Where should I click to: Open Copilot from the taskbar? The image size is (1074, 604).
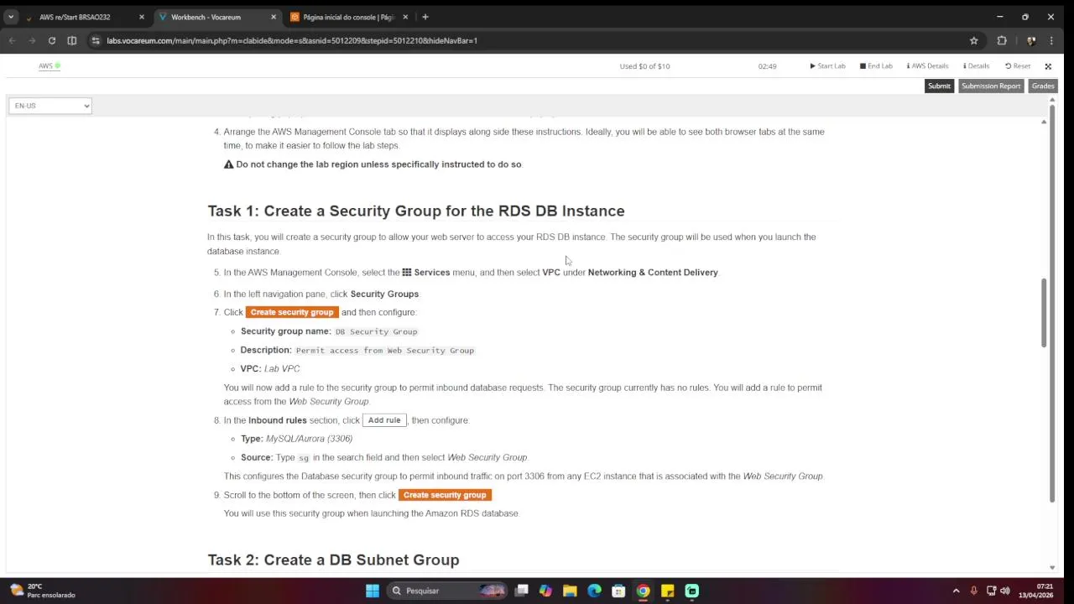click(x=545, y=591)
